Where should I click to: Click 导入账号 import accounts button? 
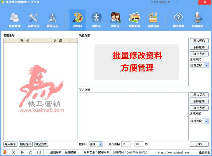point(10,144)
